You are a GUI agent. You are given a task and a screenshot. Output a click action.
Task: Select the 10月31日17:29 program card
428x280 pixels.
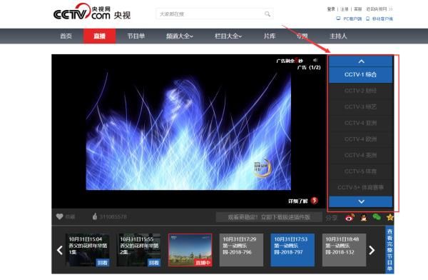[x=241, y=250]
